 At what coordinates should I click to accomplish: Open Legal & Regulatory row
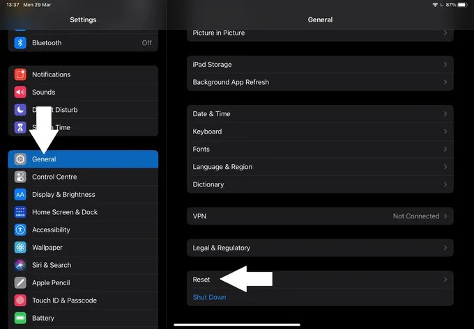320,248
